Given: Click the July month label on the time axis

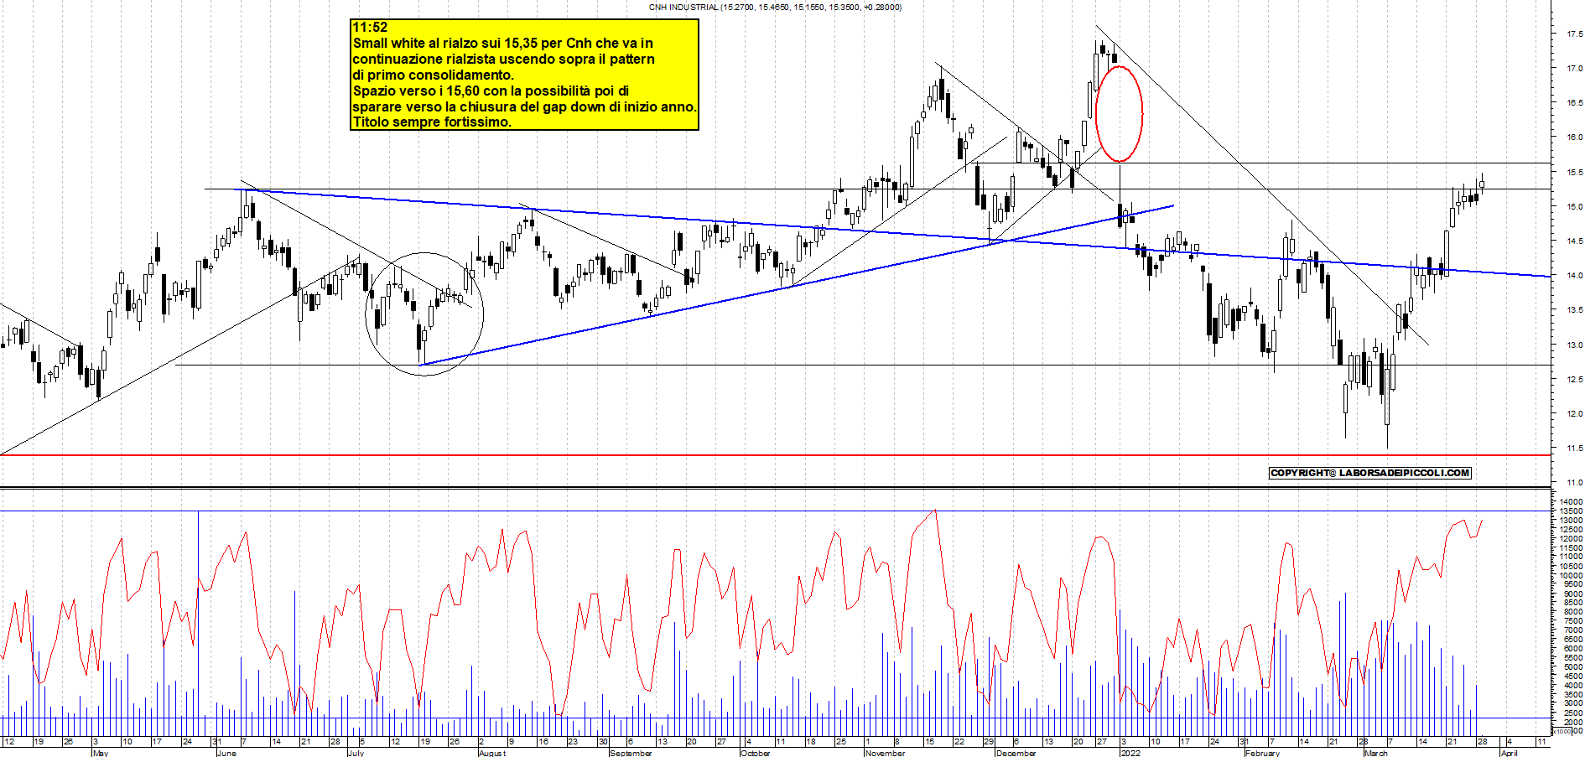Looking at the screenshot, I should pos(356,753).
